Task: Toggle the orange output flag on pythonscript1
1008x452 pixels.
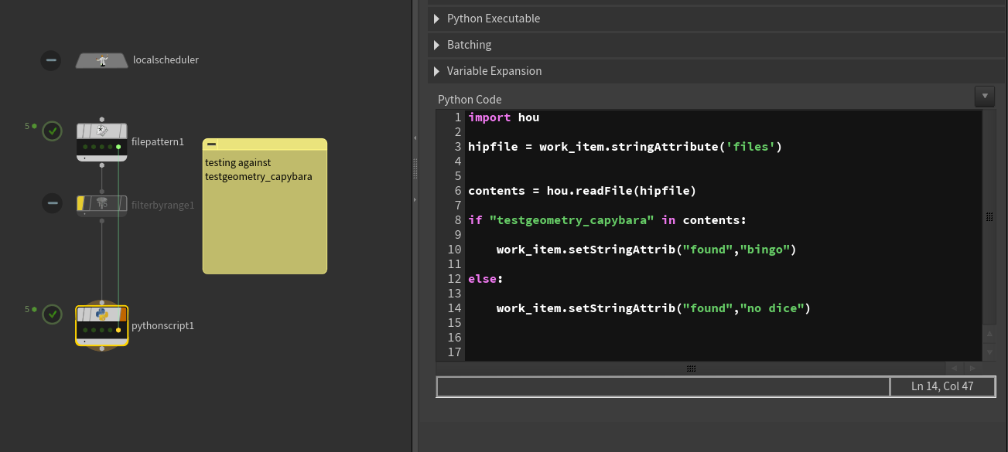Action: click(x=123, y=314)
